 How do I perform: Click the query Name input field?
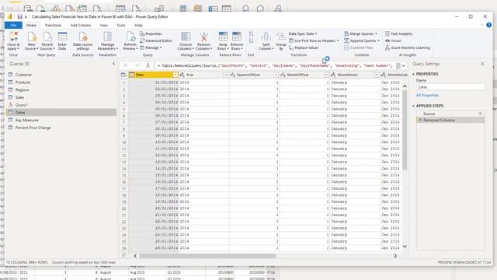450,86
